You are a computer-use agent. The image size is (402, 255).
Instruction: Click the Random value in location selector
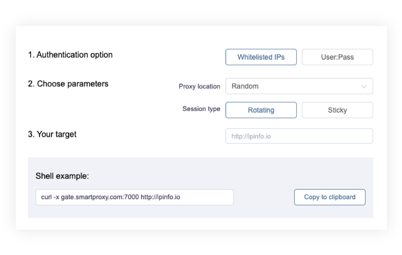point(245,86)
